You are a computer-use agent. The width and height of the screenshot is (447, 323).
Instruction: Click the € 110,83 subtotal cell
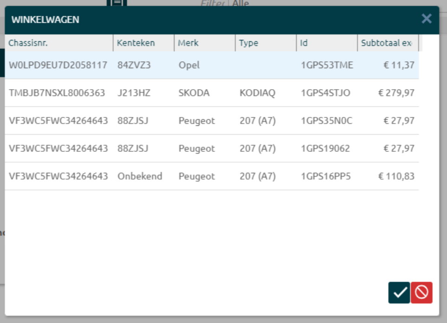pyautogui.click(x=396, y=176)
